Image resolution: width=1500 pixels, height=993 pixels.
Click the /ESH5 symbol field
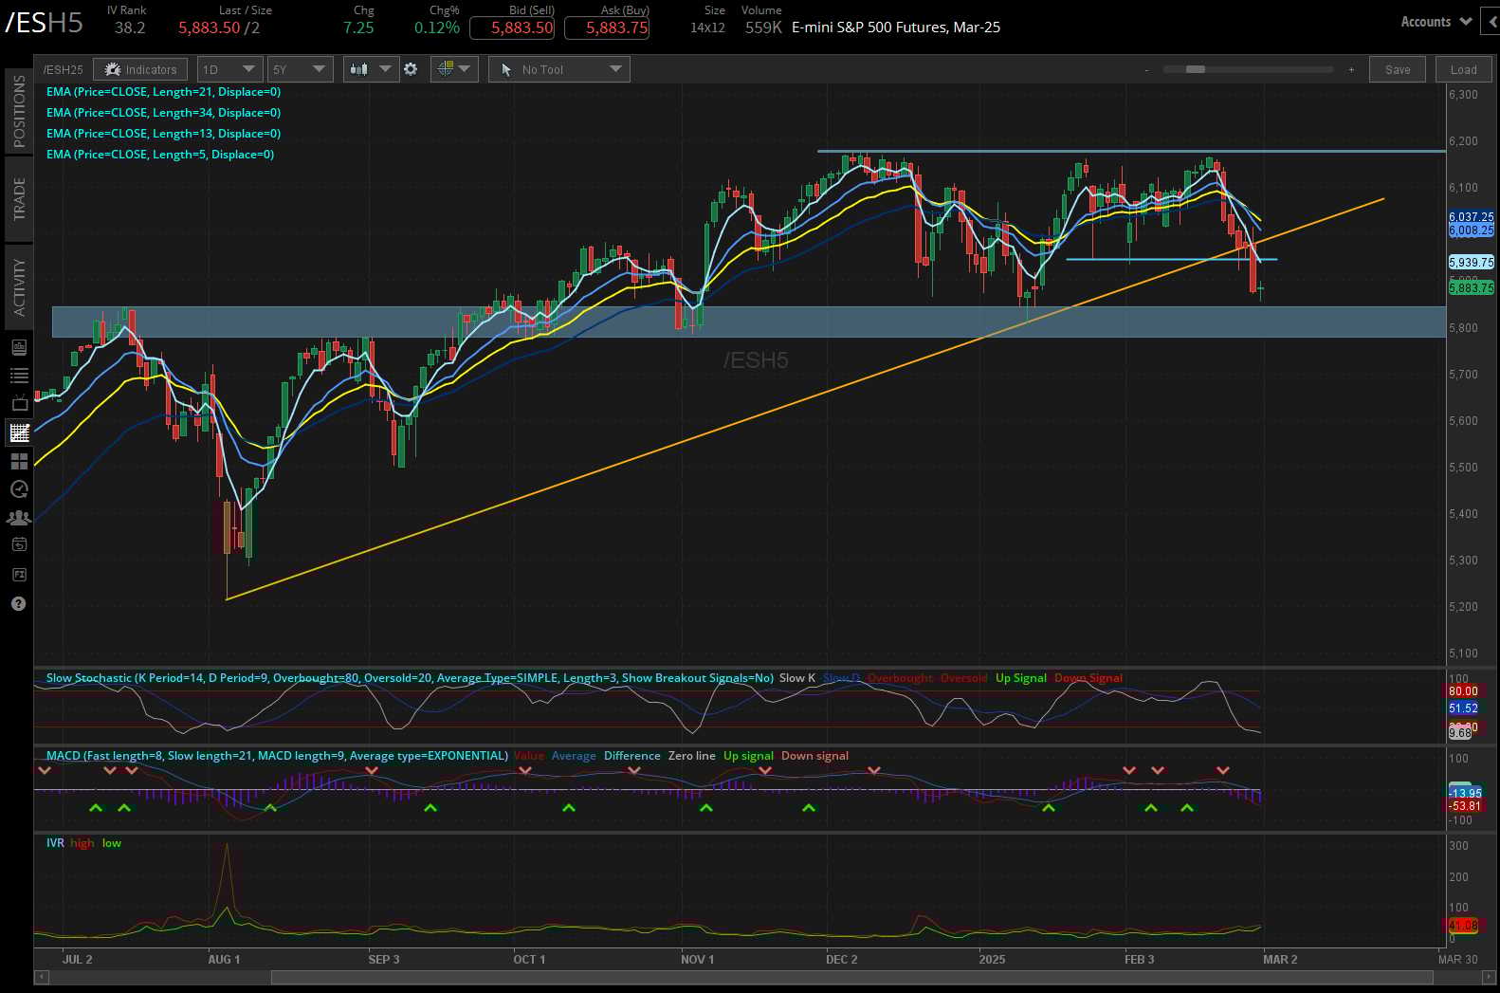click(45, 23)
